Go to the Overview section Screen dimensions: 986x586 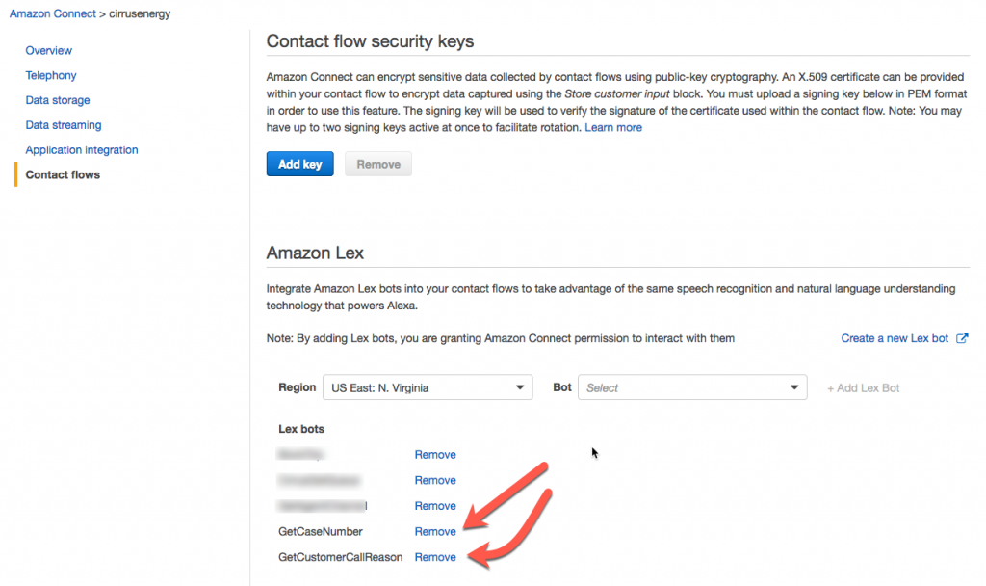point(48,50)
